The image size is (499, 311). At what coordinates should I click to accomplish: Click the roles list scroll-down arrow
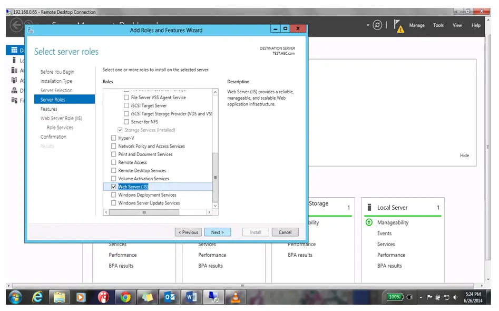click(215, 205)
